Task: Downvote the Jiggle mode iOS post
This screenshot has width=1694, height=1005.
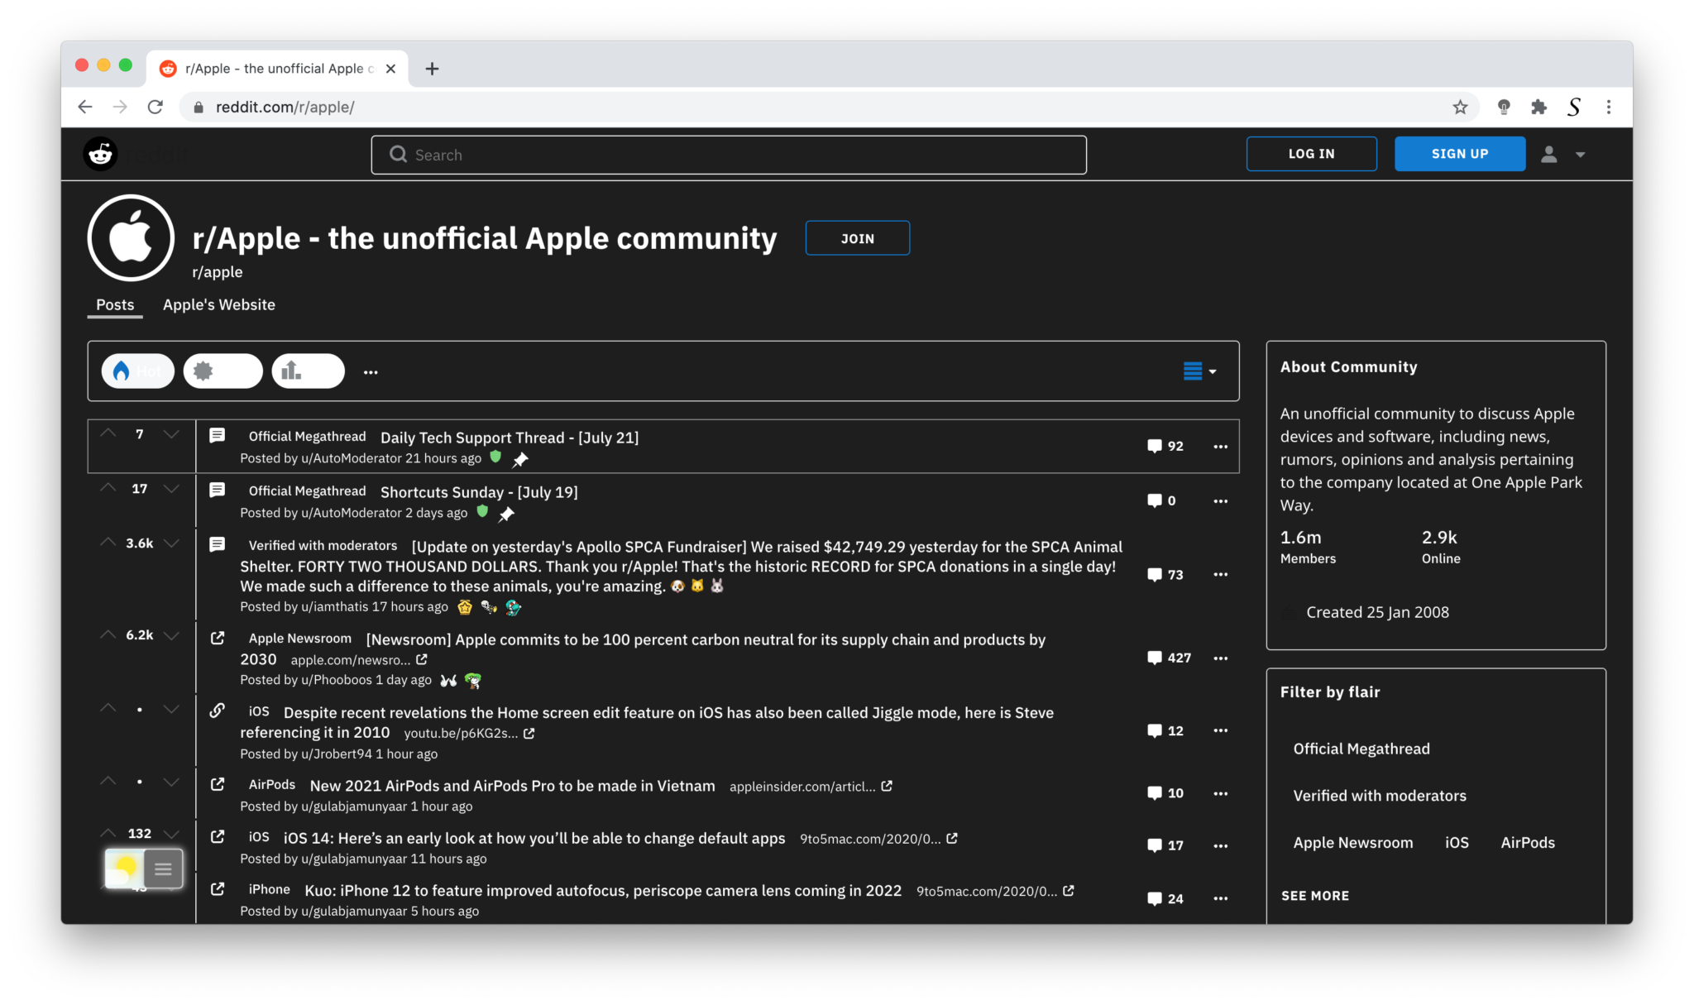Action: pos(171,708)
